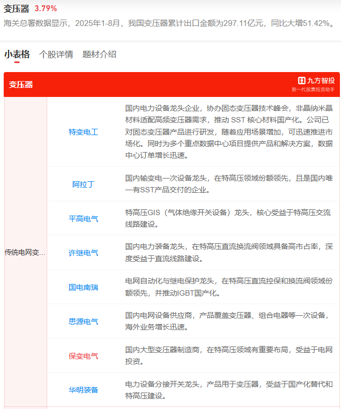Viewport: 341px width, 409px height.
Task: Select the 许继电气 stock link
Action: (x=84, y=253)
